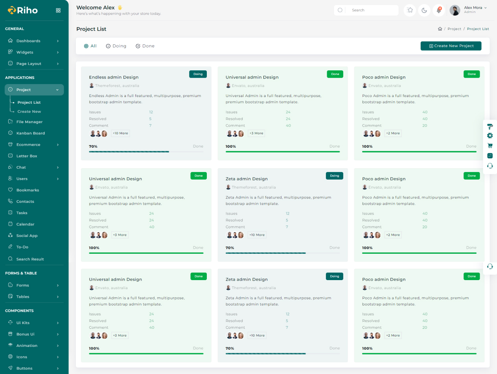Click into the Search input field
The width and height of the screenshot is (497, 374).
(x=372, y=10)
